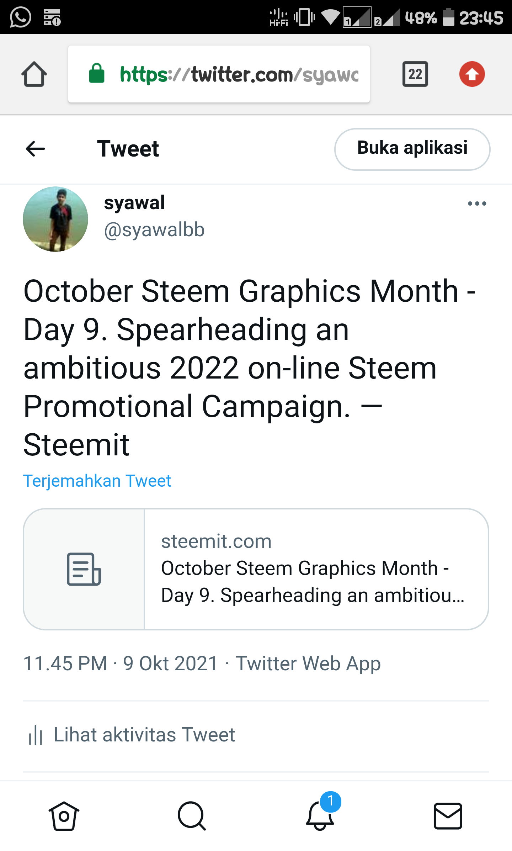Tap the Twitter Web App source link
The image size is (512, 851).
pos(308,664)
